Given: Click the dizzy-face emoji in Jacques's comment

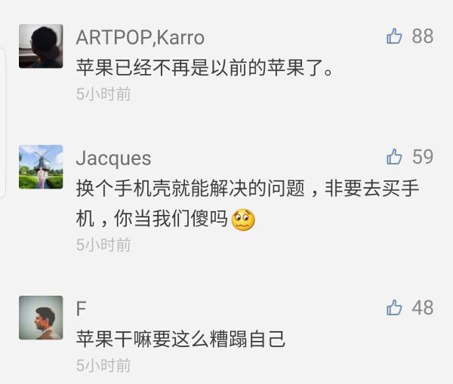Looking at the screenshot, I should click(244, 220).
